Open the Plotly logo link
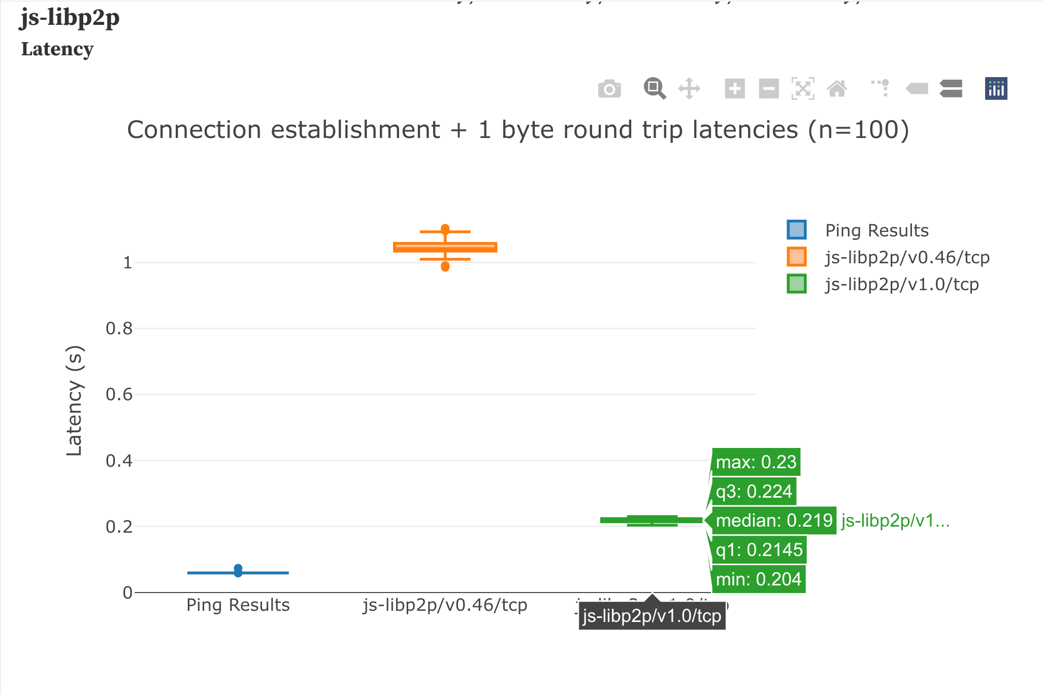The height and width of the screenshot is (694, 1043). click(996, 88)
